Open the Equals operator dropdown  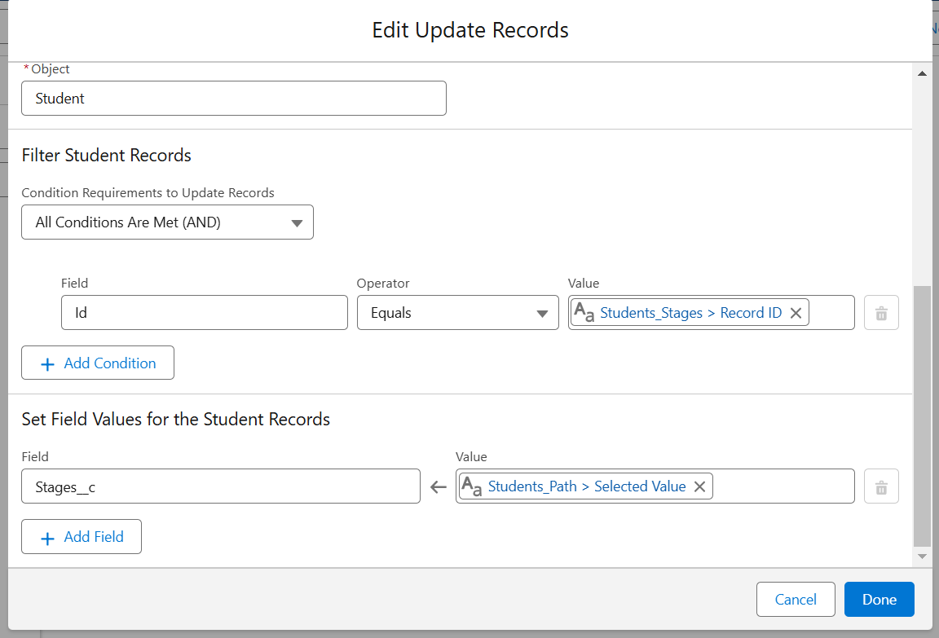pos(457,312)
